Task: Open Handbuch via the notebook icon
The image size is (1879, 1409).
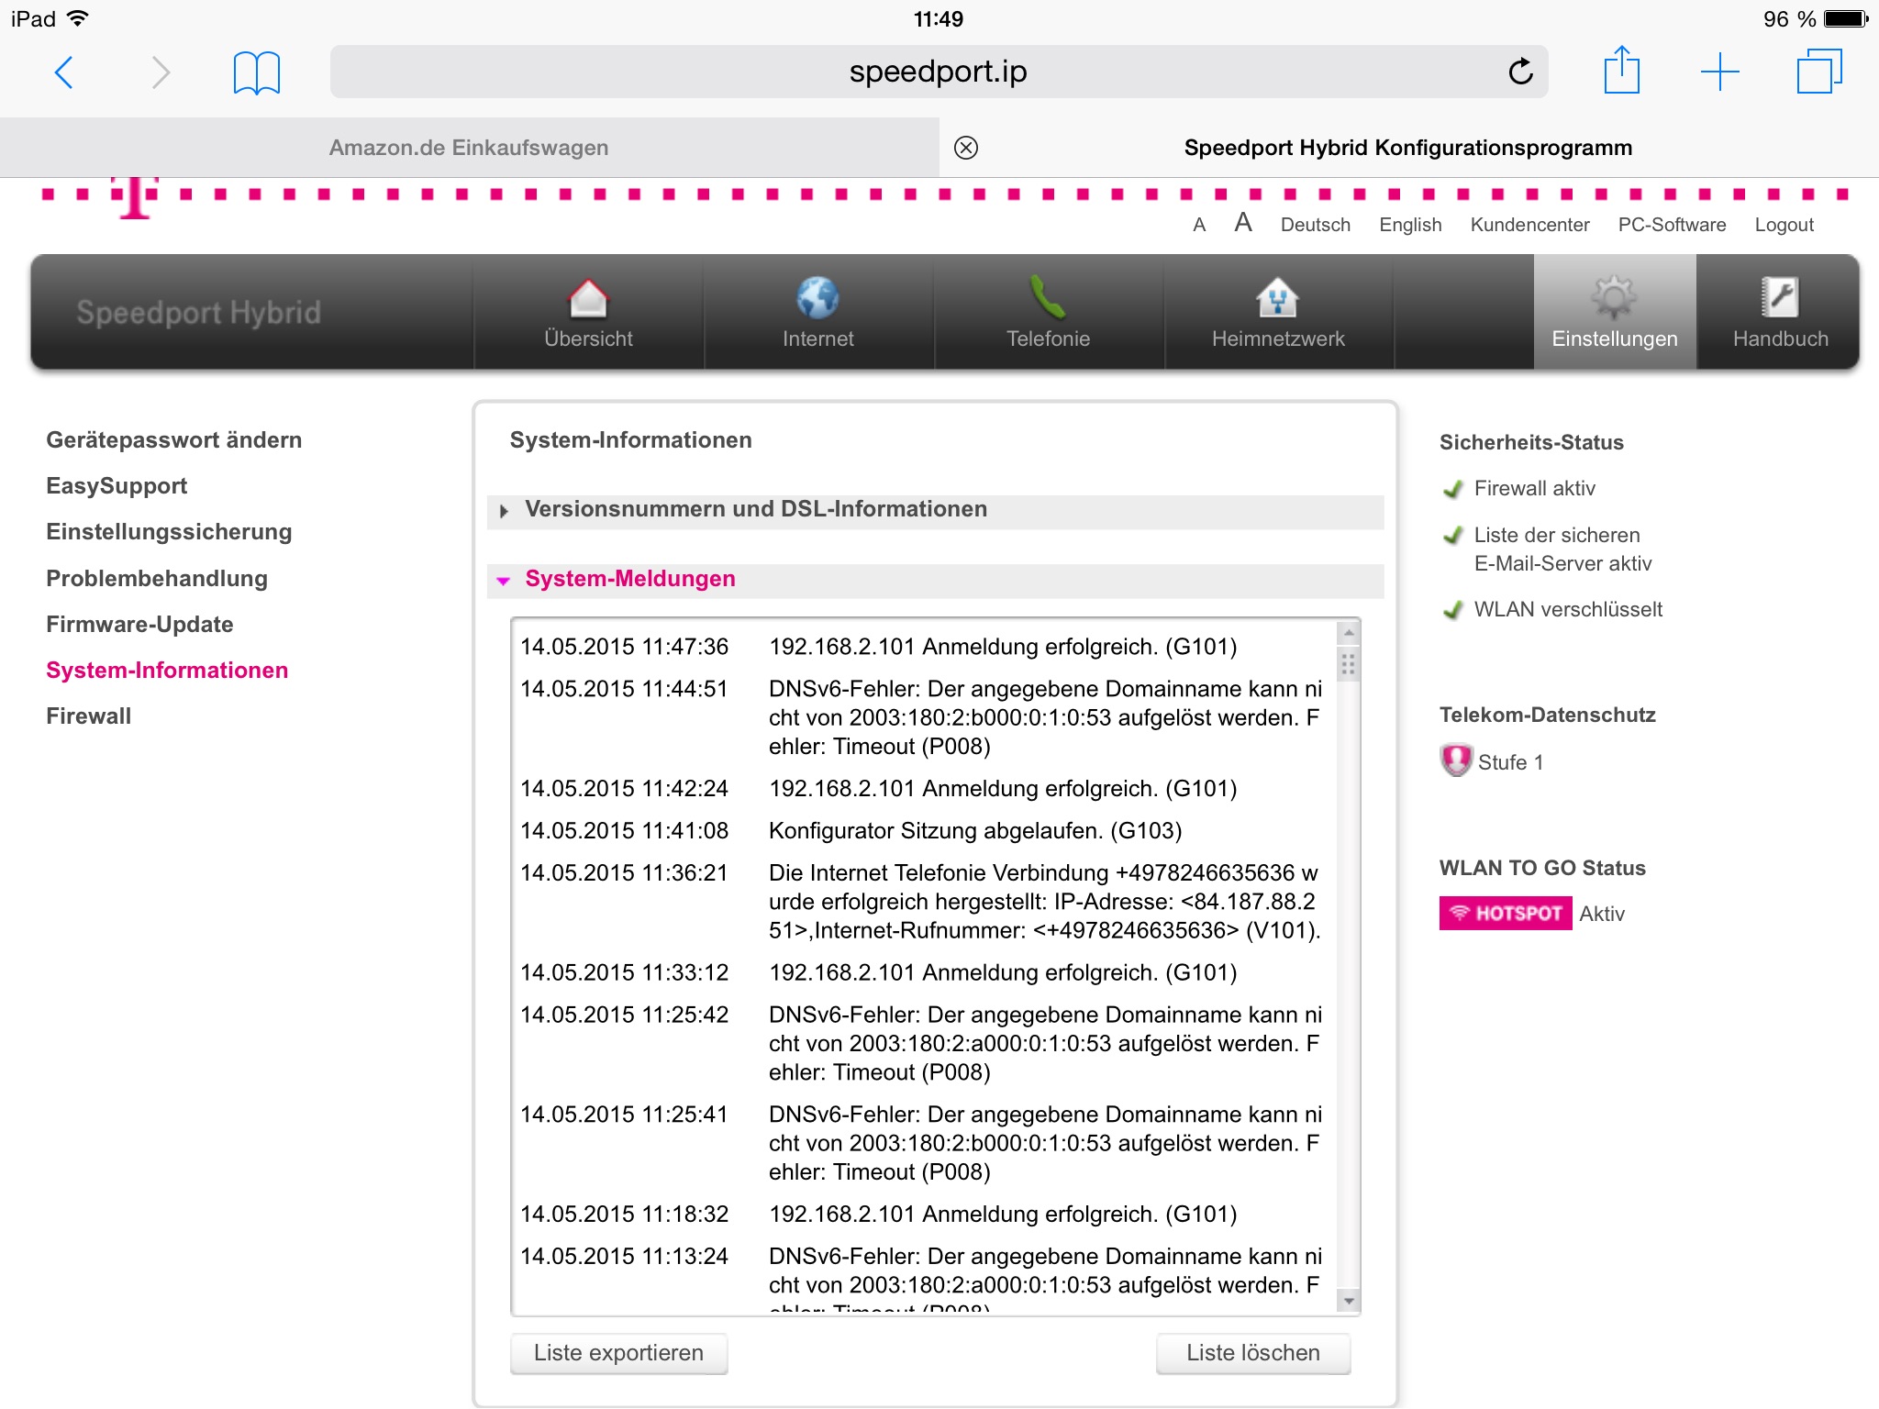Action: tap(1780, 298)
